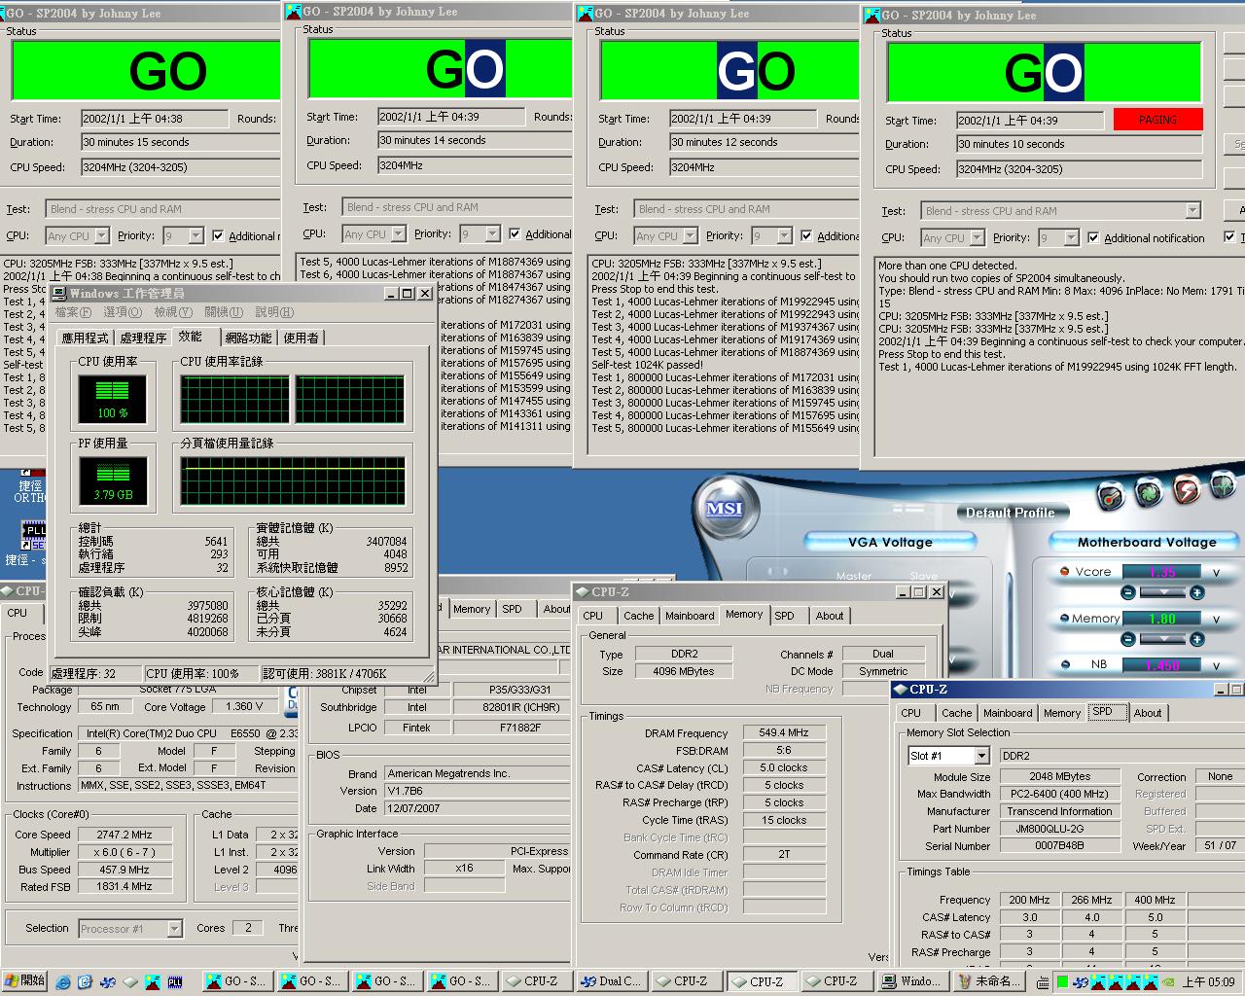This screenshot has height=996, width=1245.
Task: Toggle Additional notification in fourth SP2004 window
Action: (x=1093, y=237)
